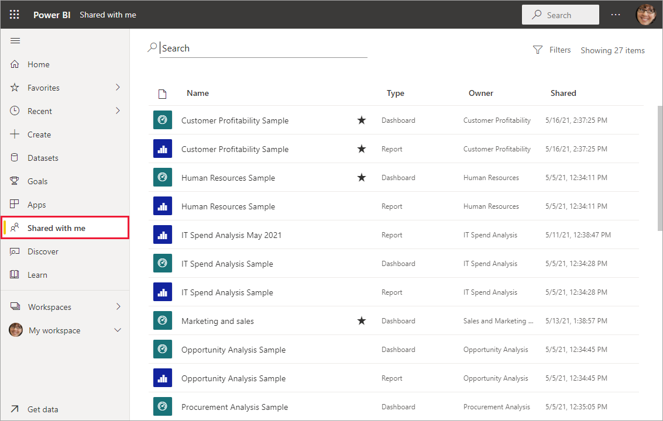This screenshot has width=663, height=421.
Task: Open the Filters button
Action: pos(552,50)
